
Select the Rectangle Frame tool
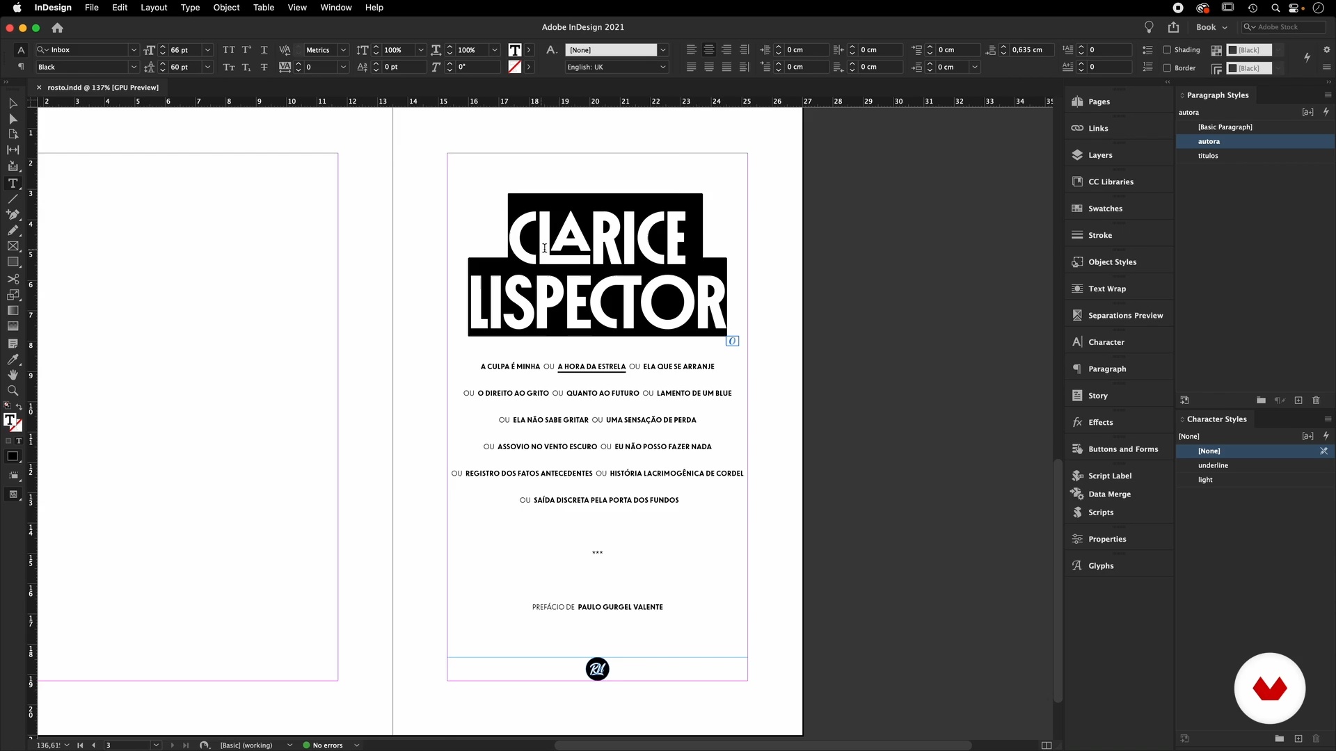(x=13, y=246)
